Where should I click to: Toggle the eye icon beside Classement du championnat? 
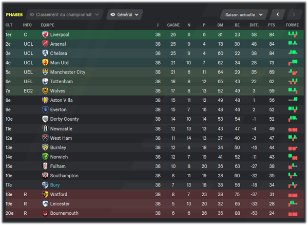point(32,14)
